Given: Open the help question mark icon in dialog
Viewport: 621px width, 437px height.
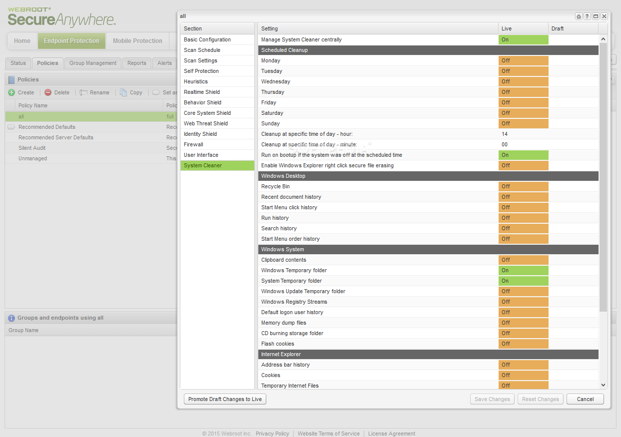Looking at the screenshot, I should point(588,16).
